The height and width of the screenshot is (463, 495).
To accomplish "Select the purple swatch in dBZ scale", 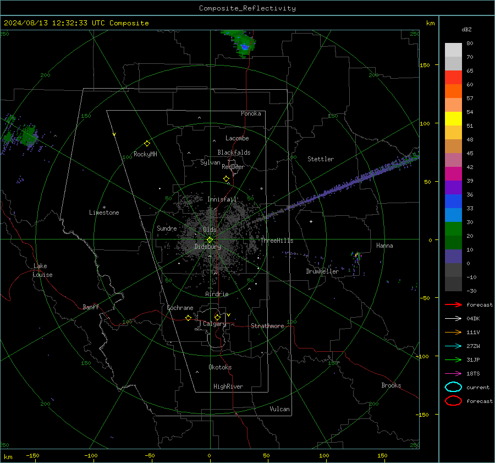I will pos(453,187).
